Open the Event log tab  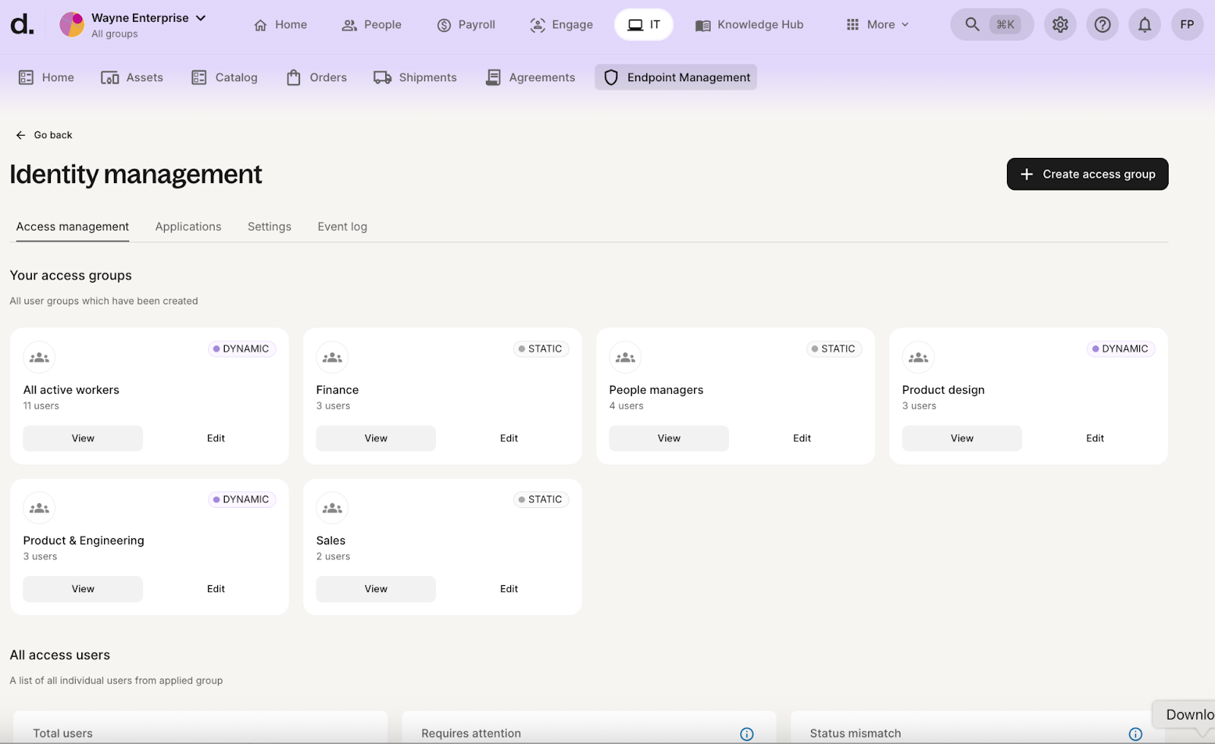[x=342, y=226]
